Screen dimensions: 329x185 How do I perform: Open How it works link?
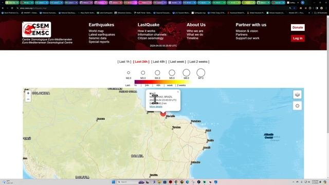coord(147,31)
